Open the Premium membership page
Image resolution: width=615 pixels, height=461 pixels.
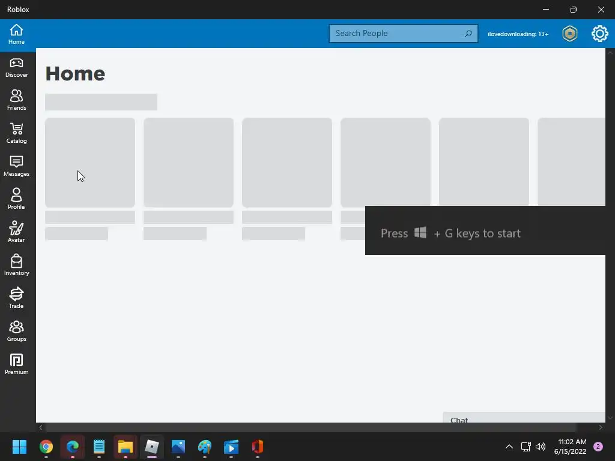[x=16, y=364]
